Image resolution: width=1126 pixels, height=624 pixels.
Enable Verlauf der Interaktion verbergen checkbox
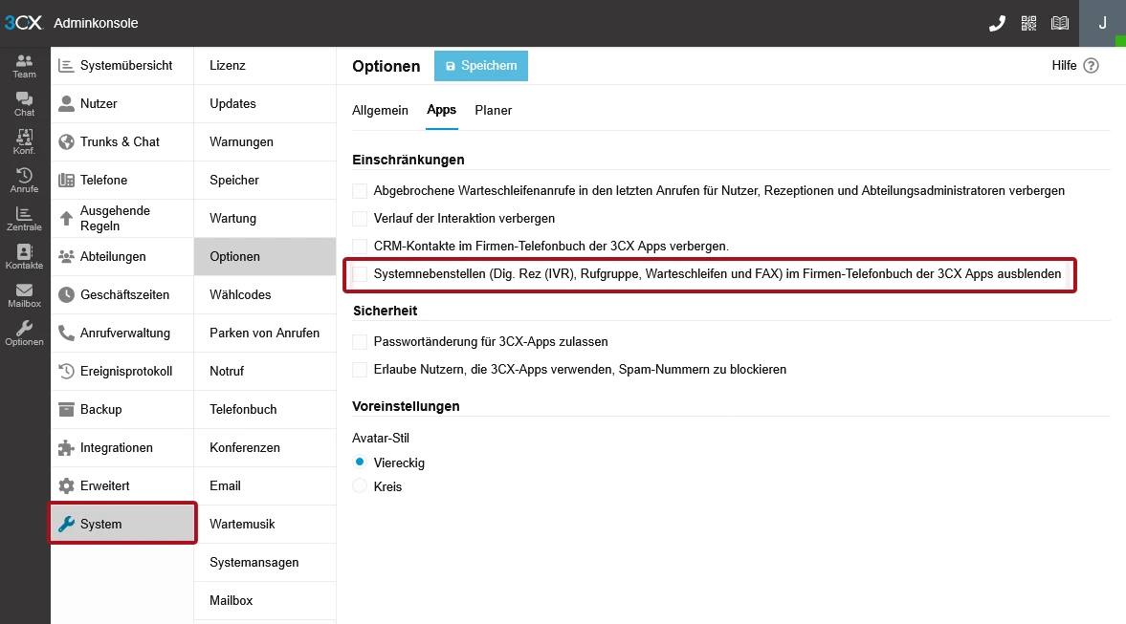pos(360,219)
